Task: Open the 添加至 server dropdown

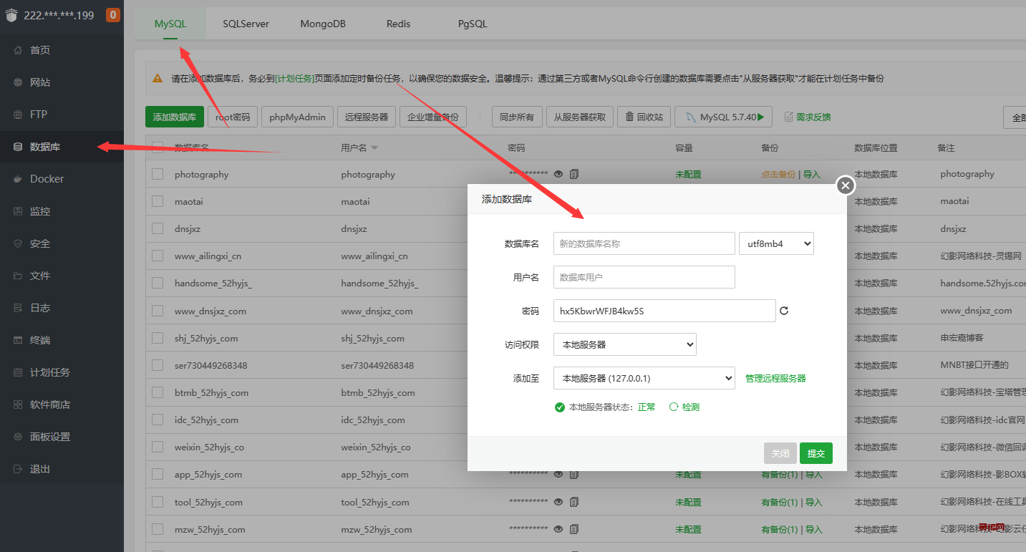Action: click(x=644, y=378)
